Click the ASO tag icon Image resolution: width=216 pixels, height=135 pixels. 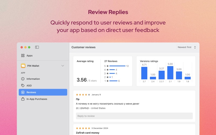[x=23, y=86]
